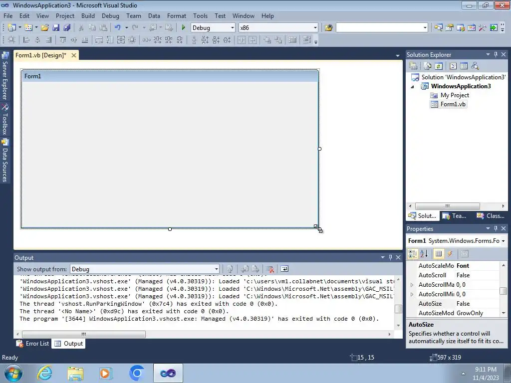Click the Solution Explorer horizontal scrollbar thumb
Screen dimensions: 511x383
click(448, 206)
